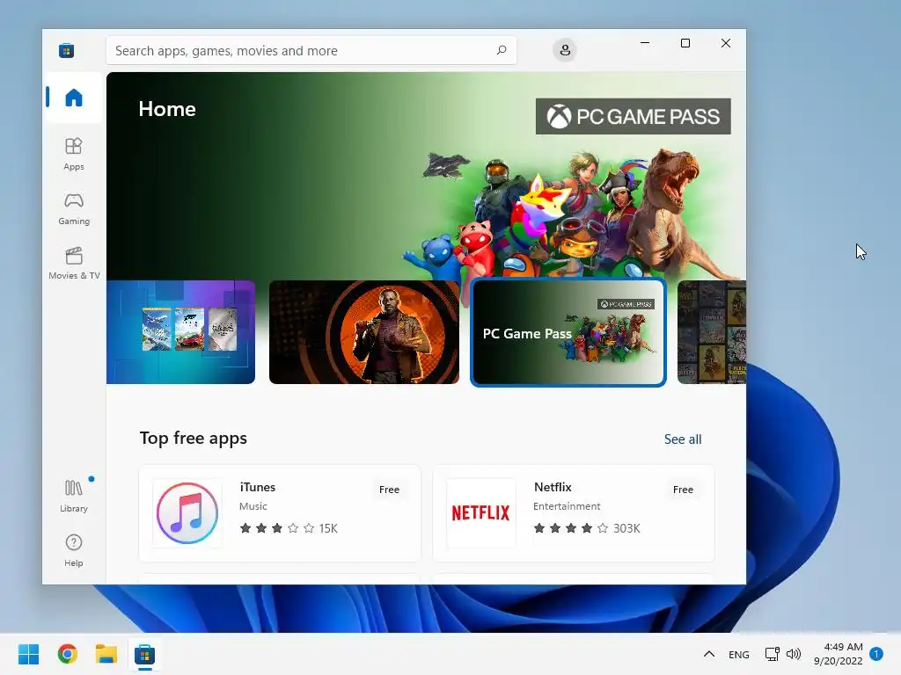Minimize the Microsoft Store window
The height and width of the screenshot is (675, 901).
[x=645, y=43]
